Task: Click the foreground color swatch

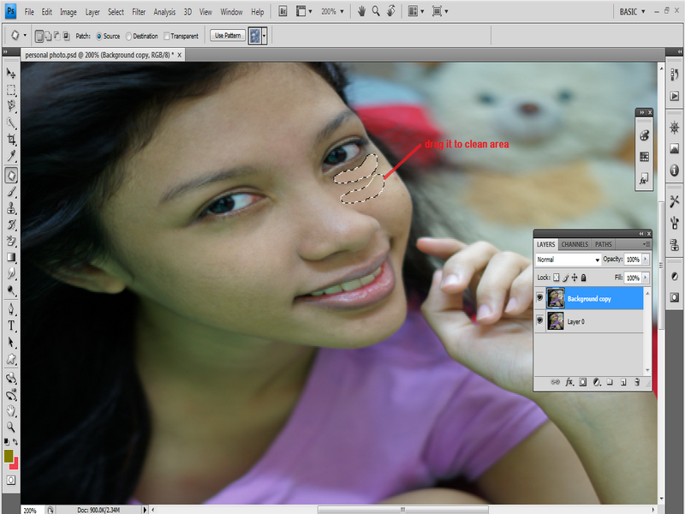Action: coord(9,456)
